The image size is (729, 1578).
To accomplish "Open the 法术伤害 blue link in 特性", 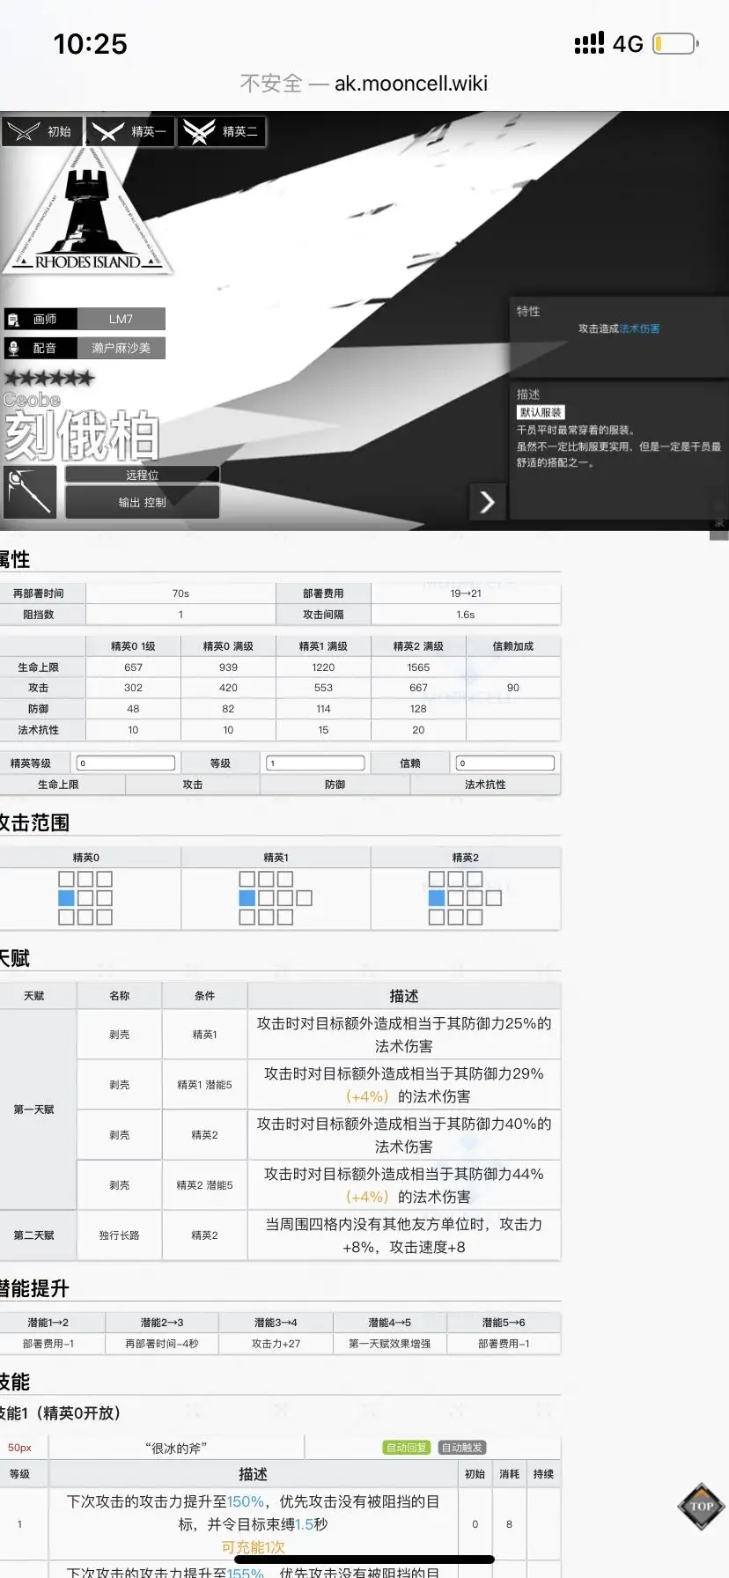I will click(640, 328).
